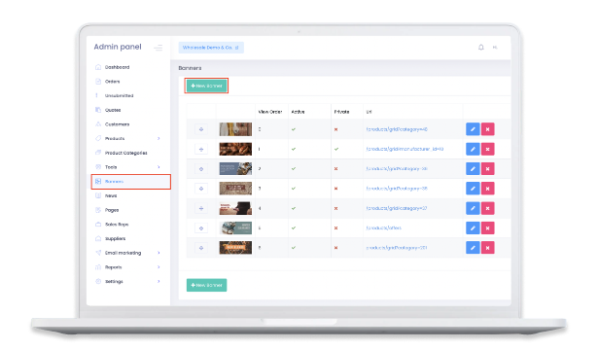Screen dimensions: 599x350
Task: Delete the bottom-row banner
Action: [487, 248]
